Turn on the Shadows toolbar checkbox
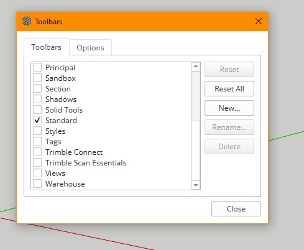The width and height of the screenshot is (304, 250). tap(37, 99)
